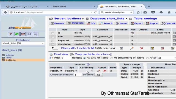Click Propose table structure link
Viewport: 176px width, 99px height.
[x=92, y=54]
